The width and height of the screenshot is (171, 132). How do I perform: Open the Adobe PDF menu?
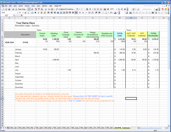click(x=58, y=6)
